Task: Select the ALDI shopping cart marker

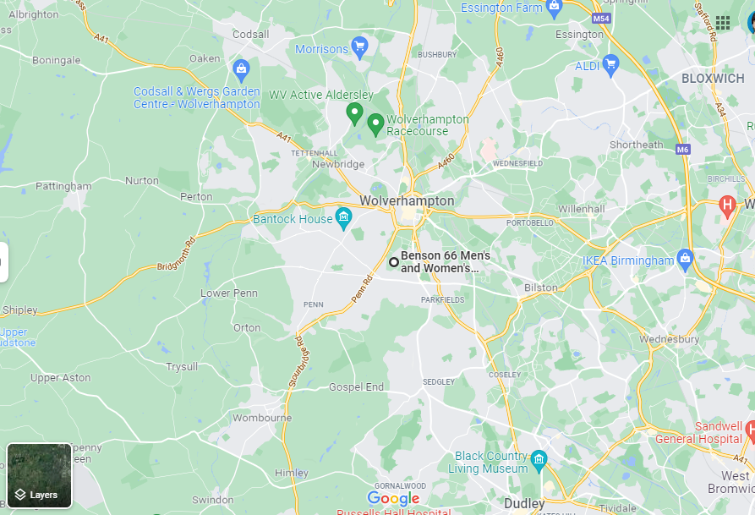Action: 610,64
